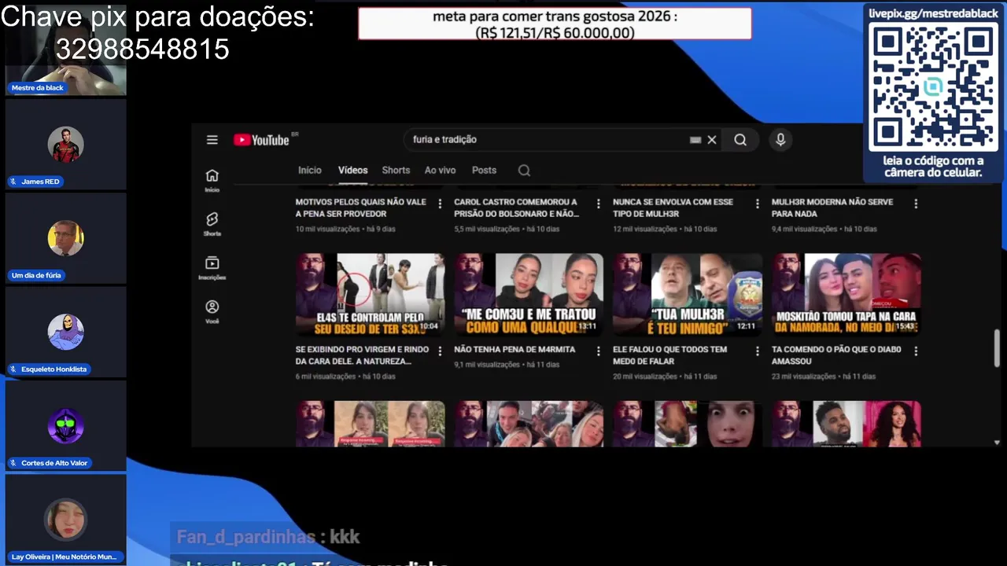The height and width of the screenshot is (566, 1007).
Task: Select the Lay Oliveira participant tile
Action: point(65,519)
